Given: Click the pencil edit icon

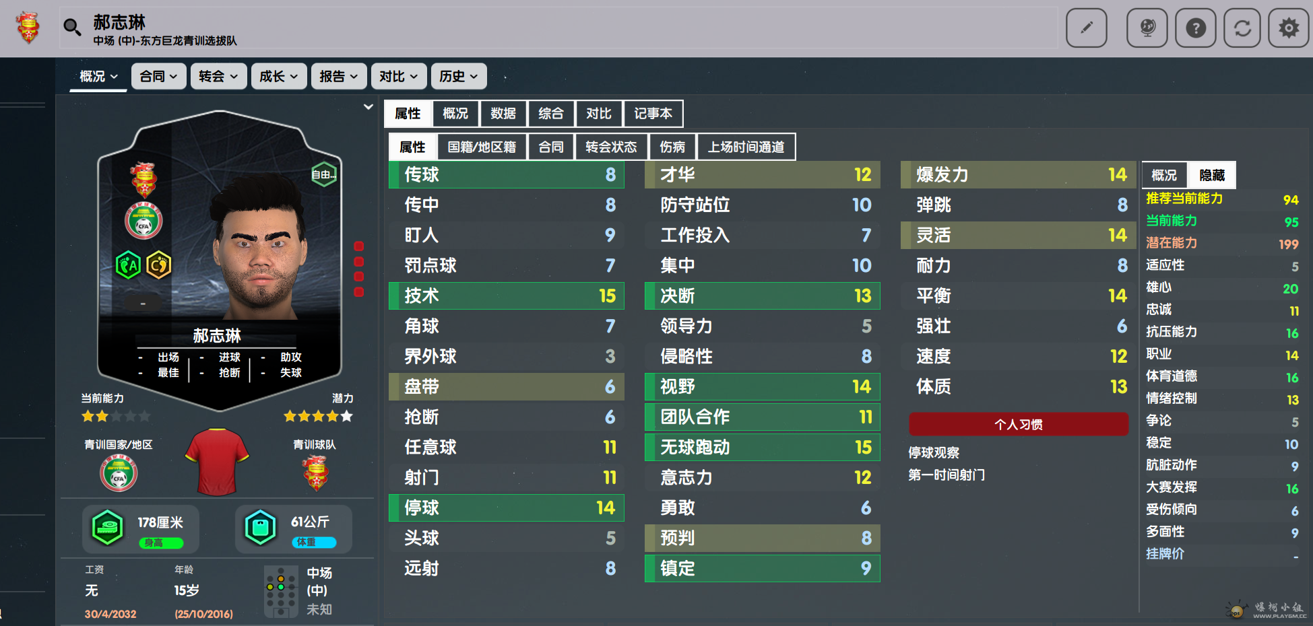Looking at the screenshot, I should click(1086, 28).
